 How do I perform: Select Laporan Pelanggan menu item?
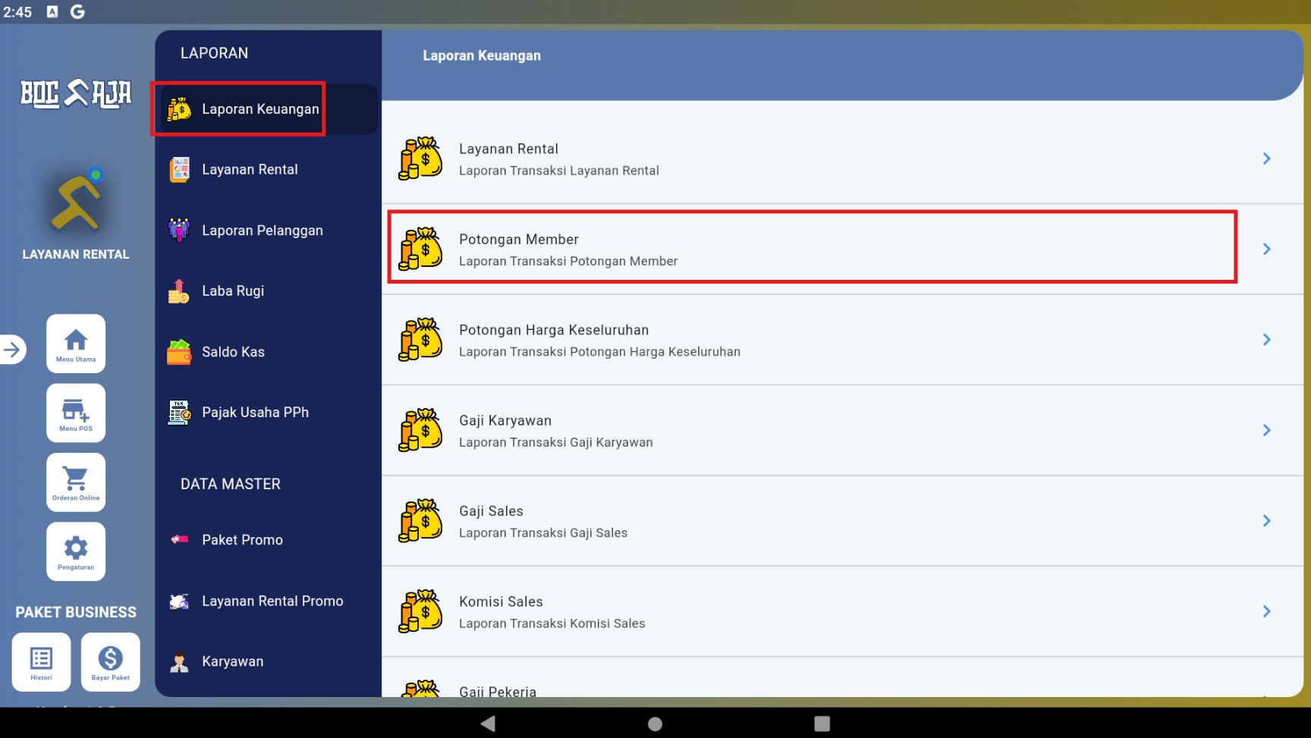[266, 231]
